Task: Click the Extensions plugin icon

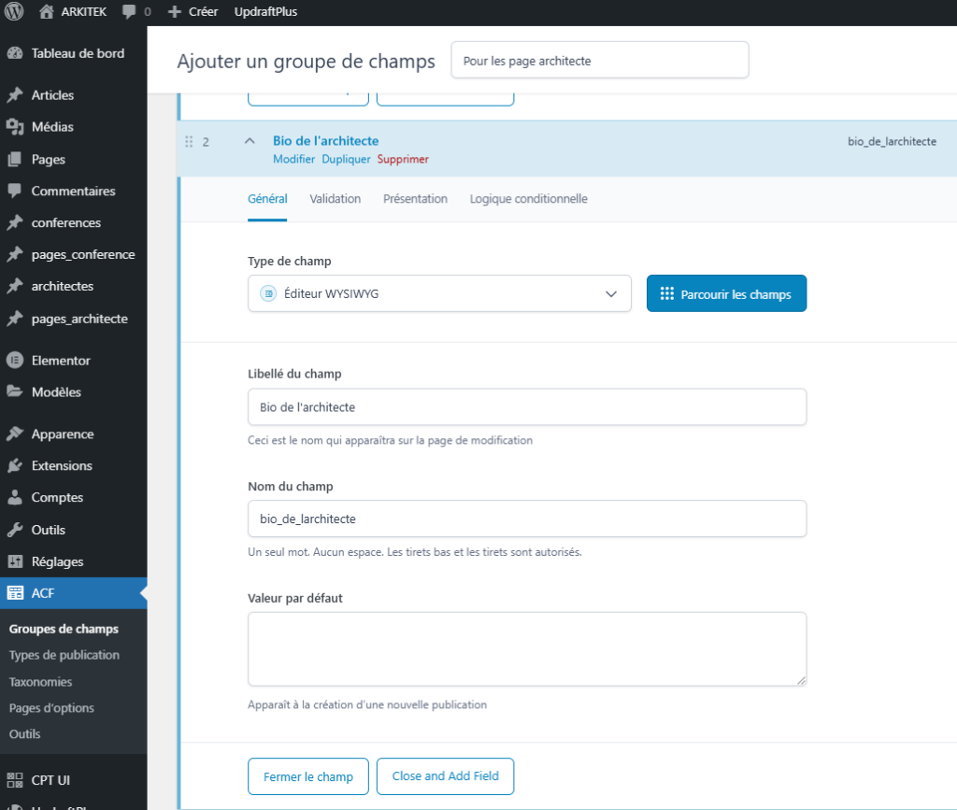Action: click(x=15, y=466)
